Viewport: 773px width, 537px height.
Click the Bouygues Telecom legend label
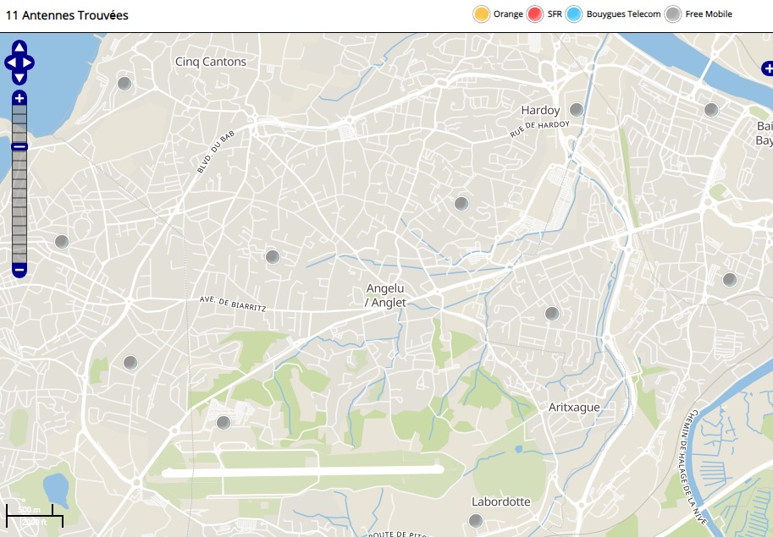click(623, 14)
